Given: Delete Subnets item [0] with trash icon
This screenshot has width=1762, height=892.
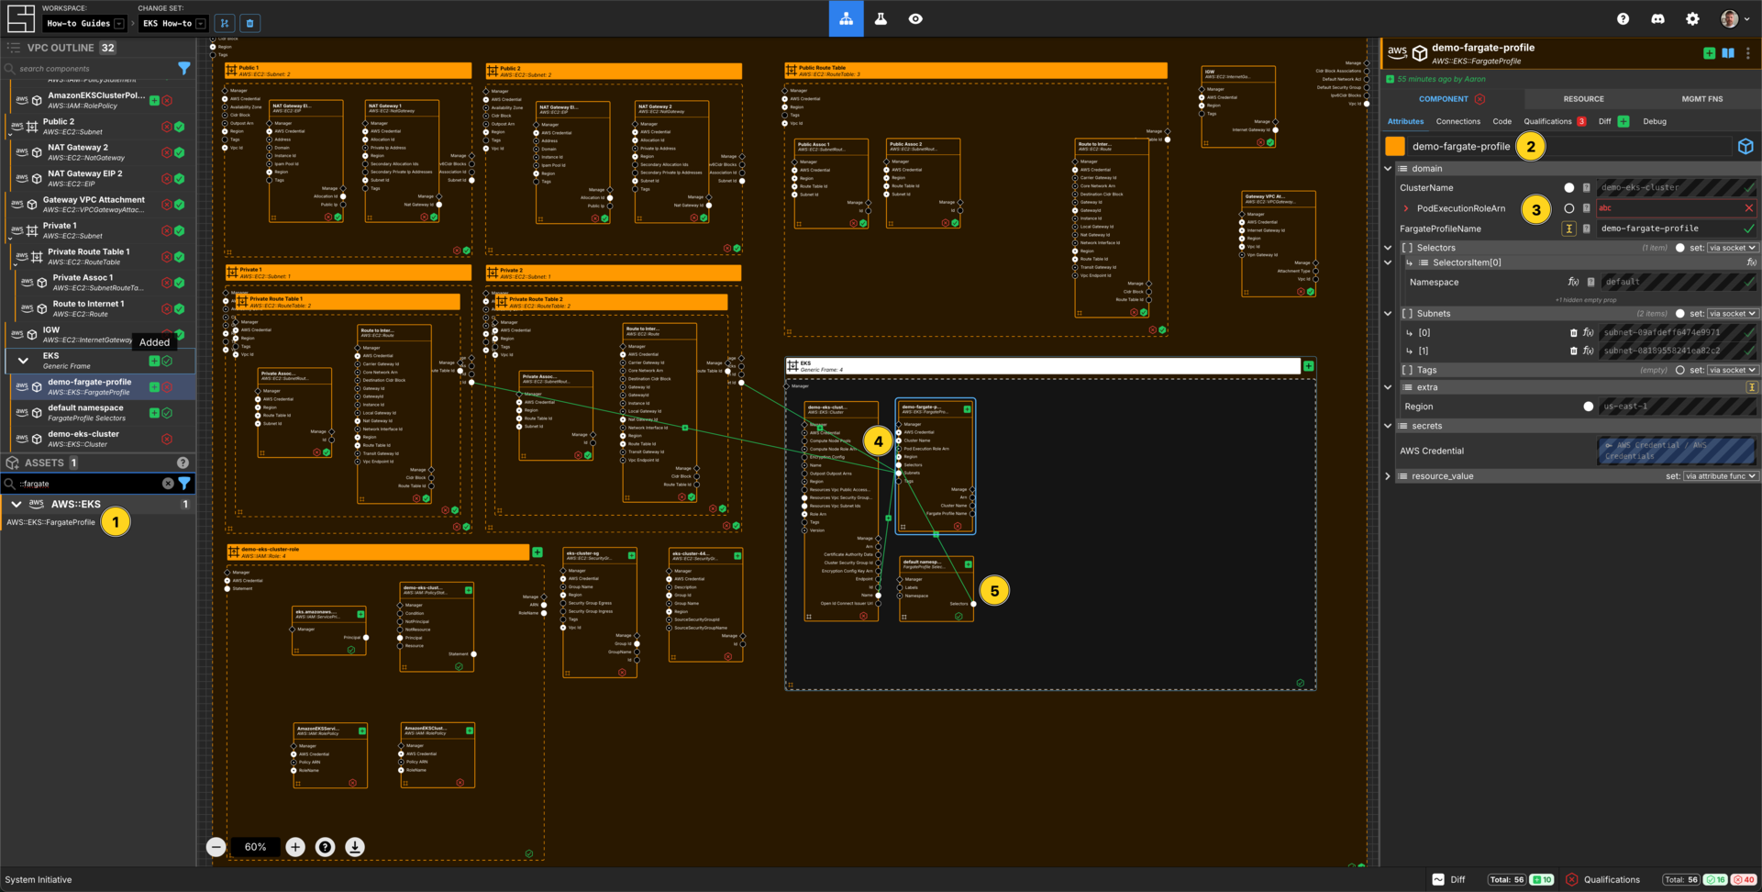Looking at the screenshot, I should point(1574,333).
